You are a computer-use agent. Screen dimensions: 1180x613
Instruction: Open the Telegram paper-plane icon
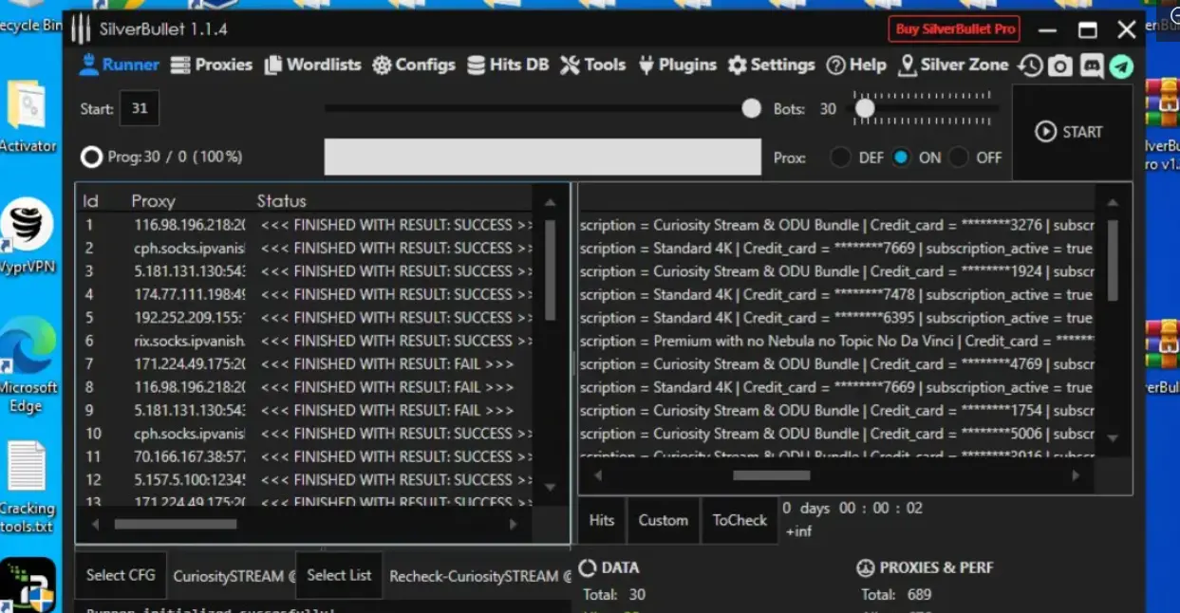click(x=1122, y=65)
